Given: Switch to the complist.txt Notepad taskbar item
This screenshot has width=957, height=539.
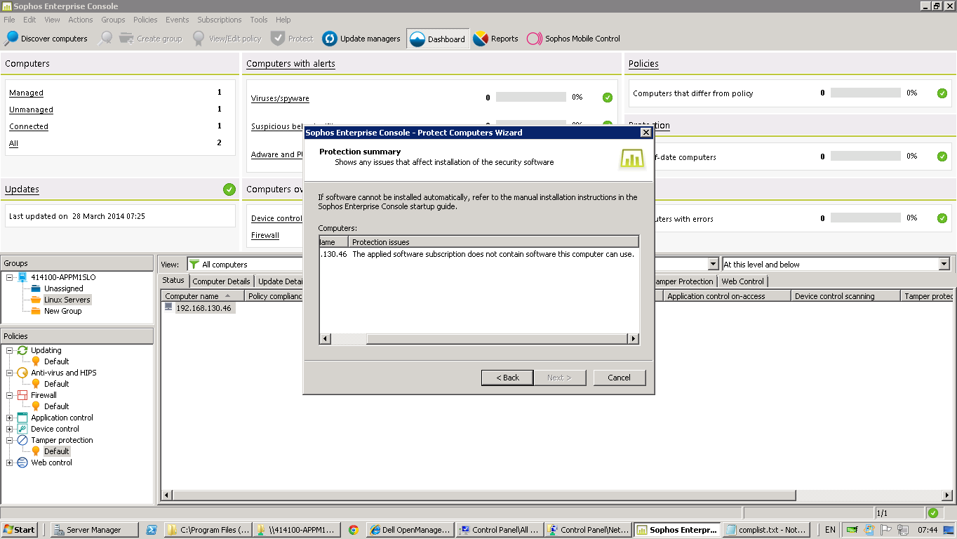Looking at the screenshot, I should pyautogui.click(x=766, y=530).
